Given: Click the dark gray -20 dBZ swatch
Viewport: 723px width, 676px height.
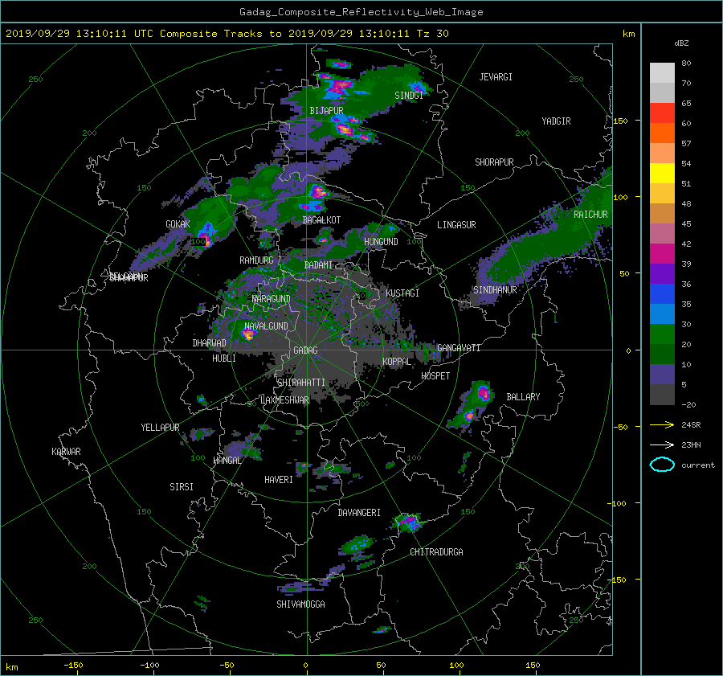Looking at the screenshot, I should (x=662, y=395).
